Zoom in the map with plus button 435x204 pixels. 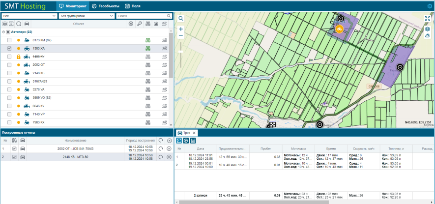click(x=180, y=29)
